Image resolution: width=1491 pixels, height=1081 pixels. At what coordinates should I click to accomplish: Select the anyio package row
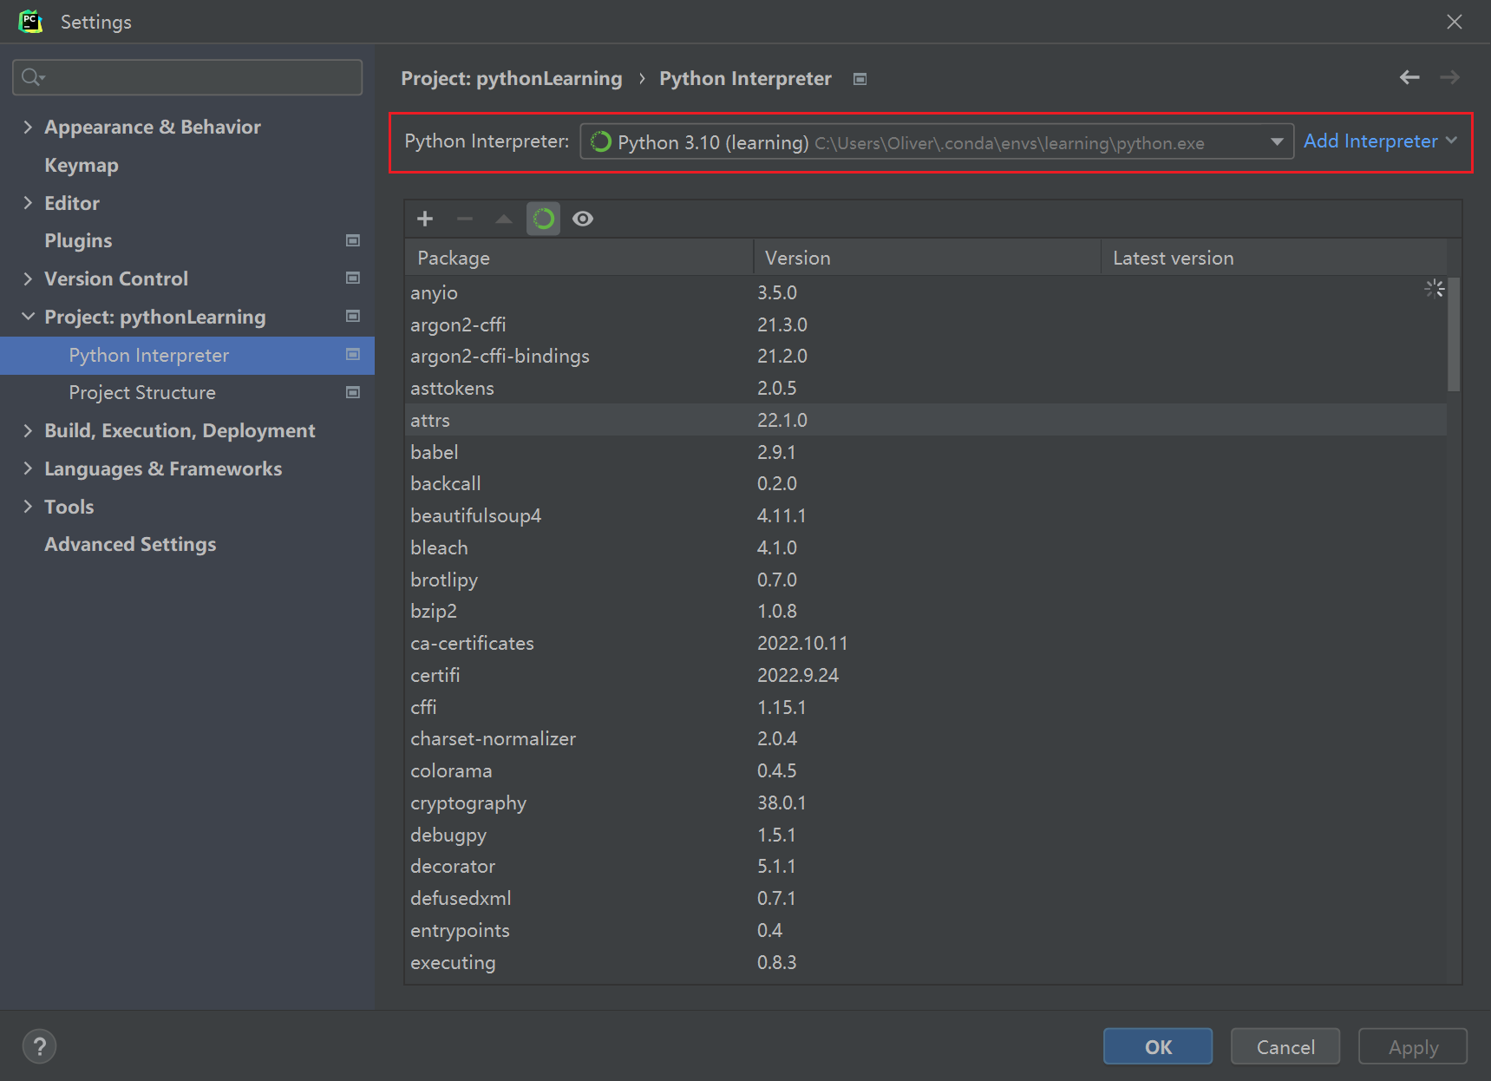(x=925, y=292)
